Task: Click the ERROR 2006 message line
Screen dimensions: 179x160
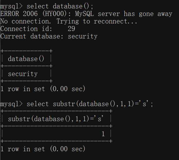Action: [86, 14]
